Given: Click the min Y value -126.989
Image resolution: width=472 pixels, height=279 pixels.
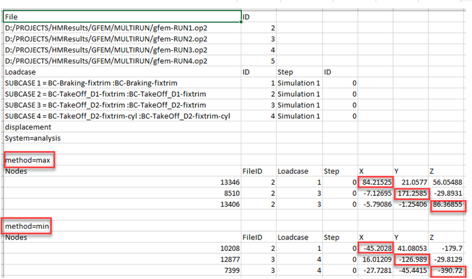Looking at the screenshot, I should point(410,259).
